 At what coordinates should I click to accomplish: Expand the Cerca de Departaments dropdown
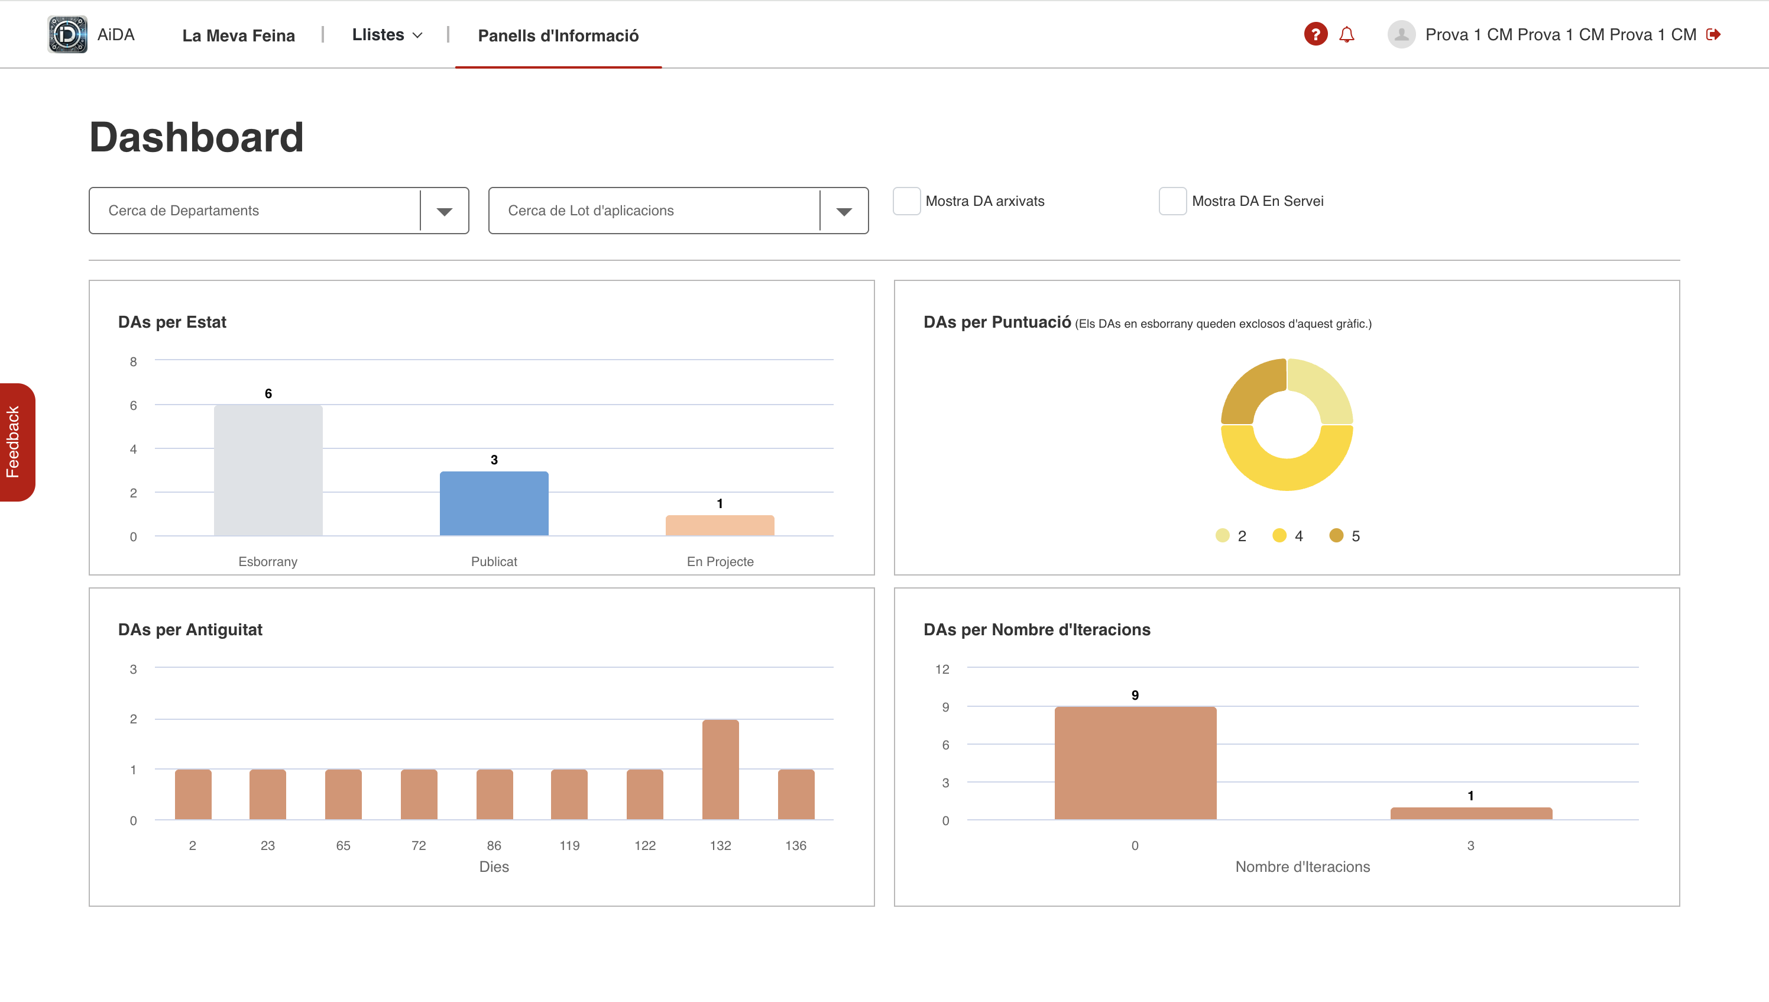click(443, 210)
